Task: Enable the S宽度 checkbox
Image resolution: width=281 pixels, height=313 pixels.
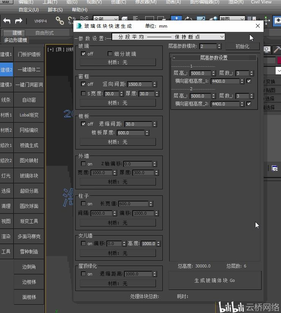Action: (83, 93)
